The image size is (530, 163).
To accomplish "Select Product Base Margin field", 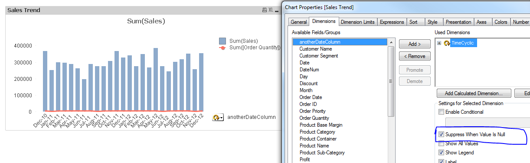I will click(340, 125).
